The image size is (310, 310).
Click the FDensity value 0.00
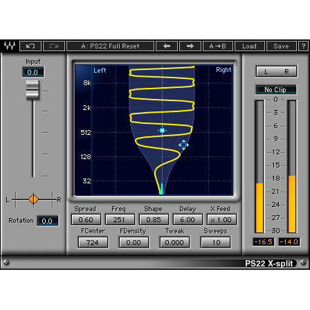tap(134, 242)
